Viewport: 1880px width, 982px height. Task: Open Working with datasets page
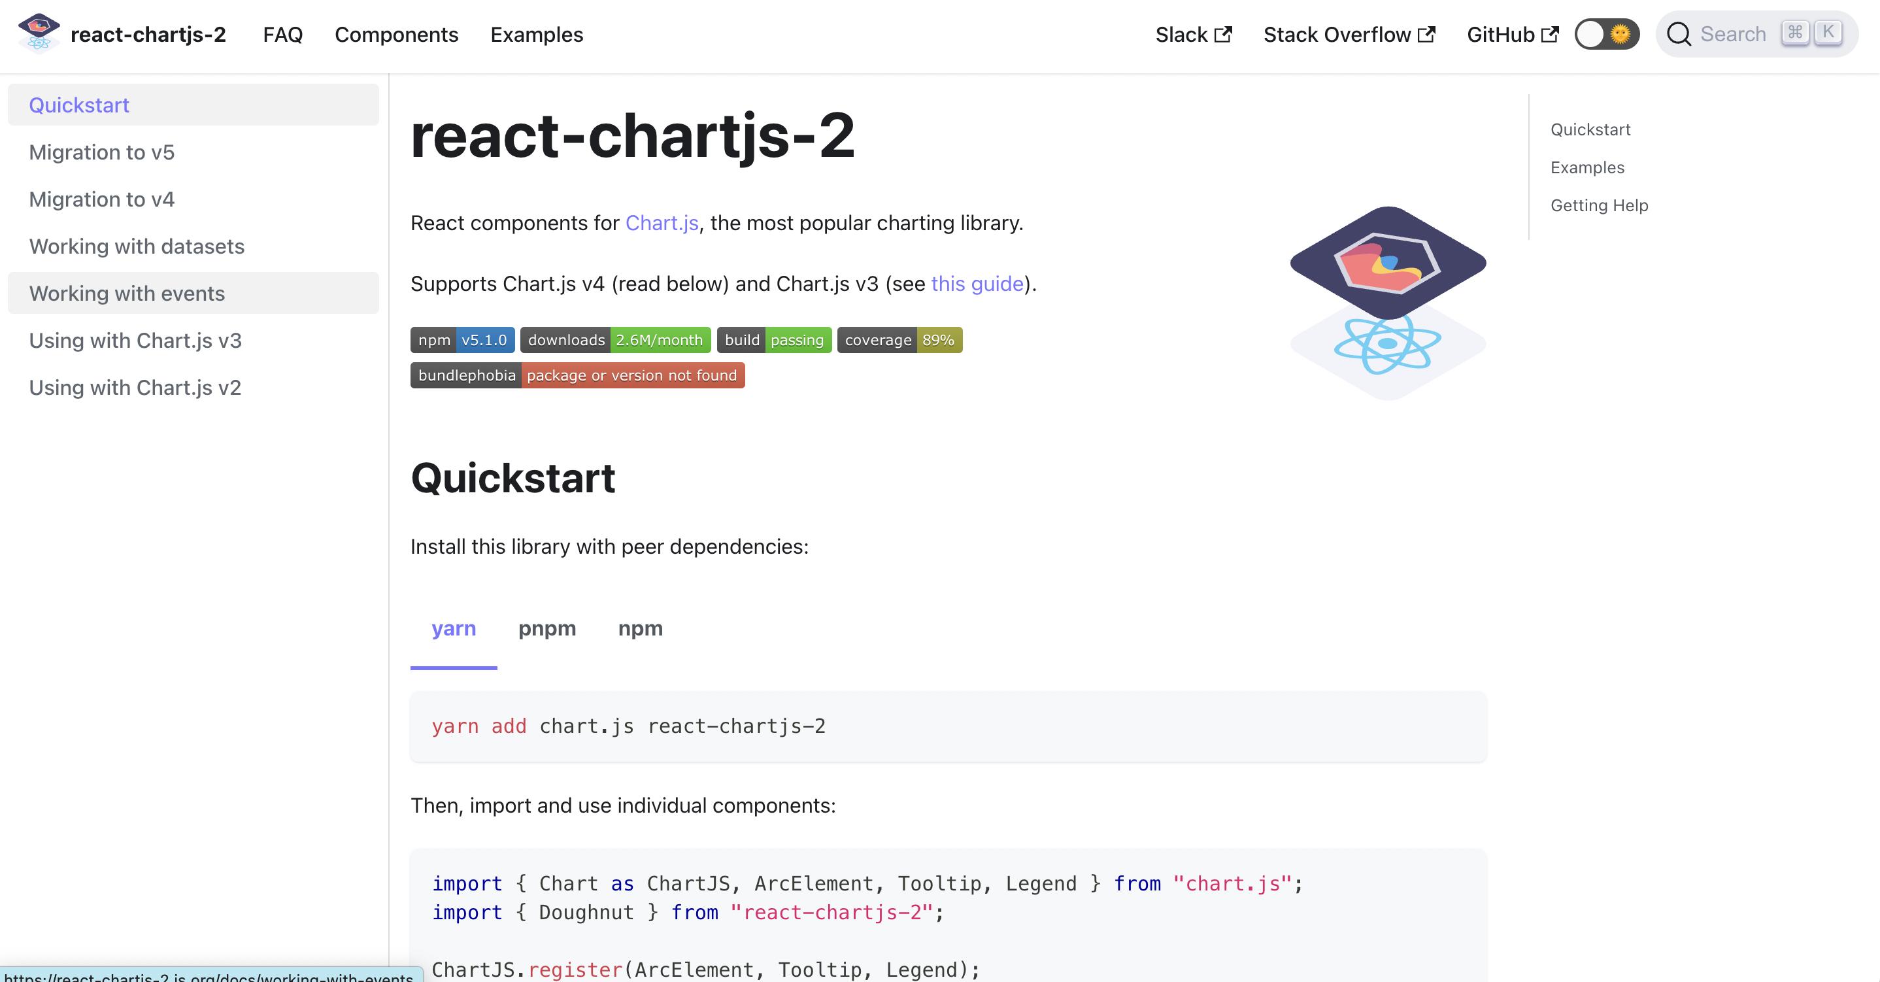click(x=193, y=246)
